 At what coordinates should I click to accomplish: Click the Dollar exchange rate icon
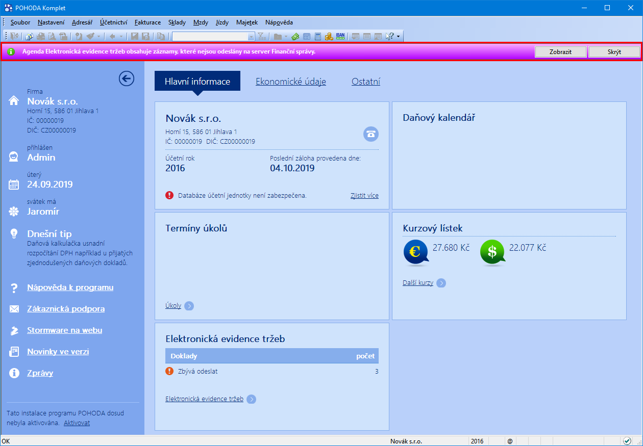pyautogui.click(x=492, y=253)
